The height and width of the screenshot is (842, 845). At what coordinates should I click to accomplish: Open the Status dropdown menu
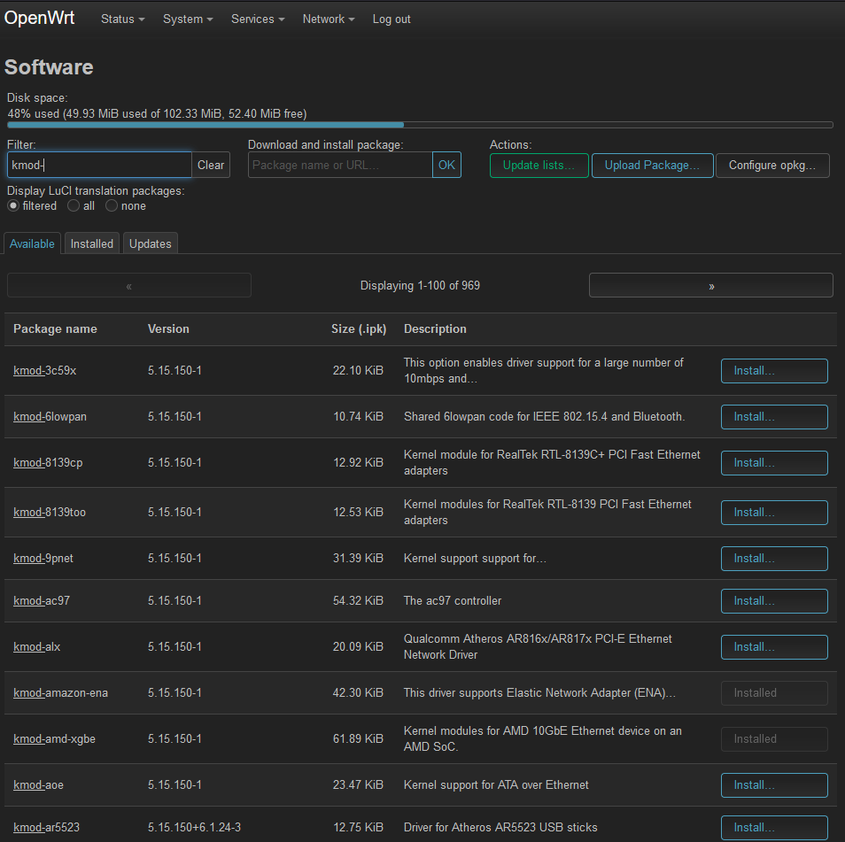coord(122,19)
